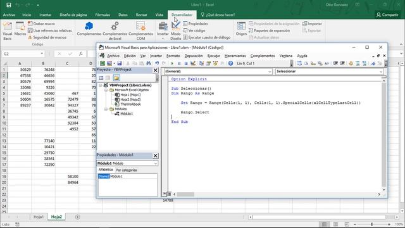Viewport: 405px width, 228px height.
Task: Select Hoja1 (Hoja1) in project tree
Action: click(x=130, y=94)
